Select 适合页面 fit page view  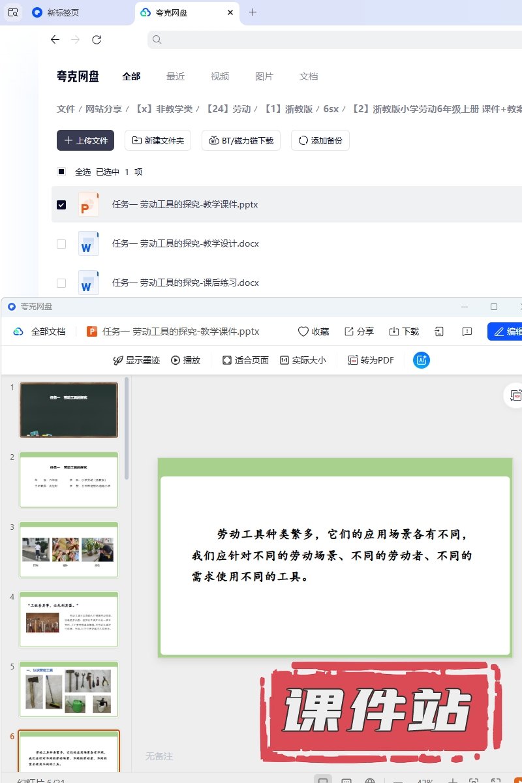227,360
